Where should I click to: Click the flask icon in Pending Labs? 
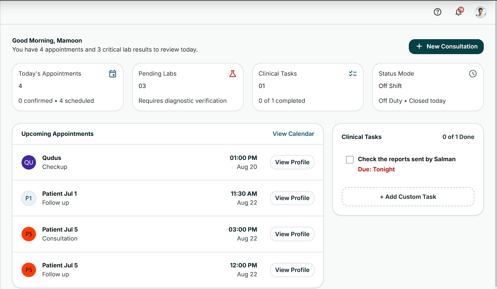click(x=233, y=74)
